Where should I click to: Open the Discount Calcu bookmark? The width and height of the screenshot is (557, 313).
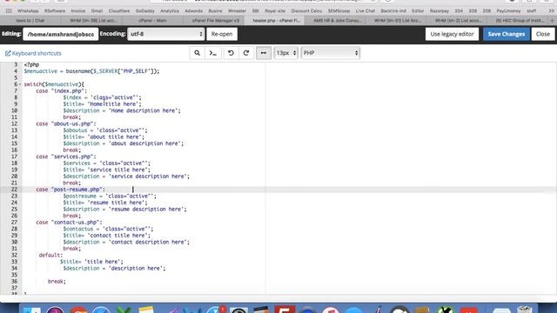[306, 11]
